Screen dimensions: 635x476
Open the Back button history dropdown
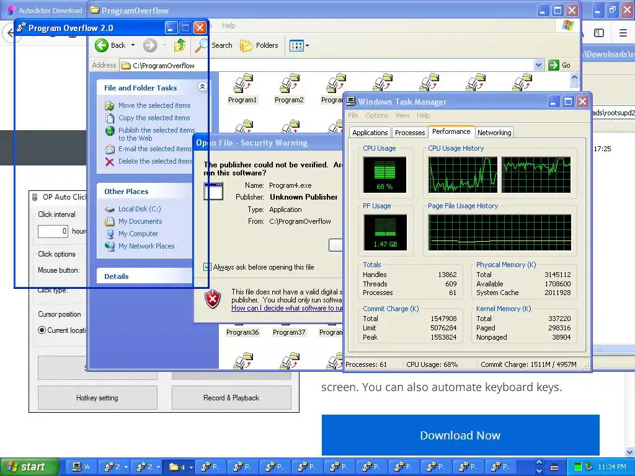click(133, 45)
